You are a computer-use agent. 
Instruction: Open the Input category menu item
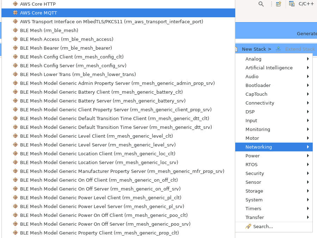274,121
